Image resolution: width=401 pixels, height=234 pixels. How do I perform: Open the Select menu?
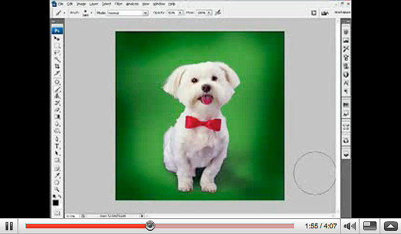(106, 4)
